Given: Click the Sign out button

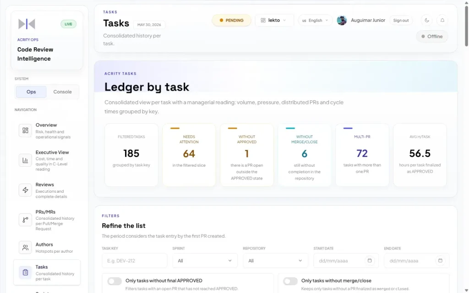Looking at the screenshot, I should coord(401,20).
